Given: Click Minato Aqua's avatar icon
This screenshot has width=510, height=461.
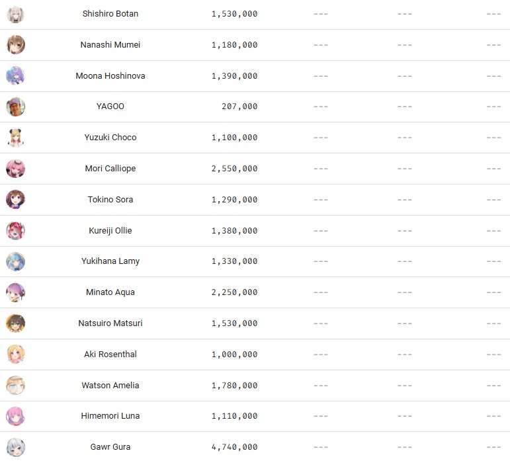Looking at the screenshot, I should 16,292.
